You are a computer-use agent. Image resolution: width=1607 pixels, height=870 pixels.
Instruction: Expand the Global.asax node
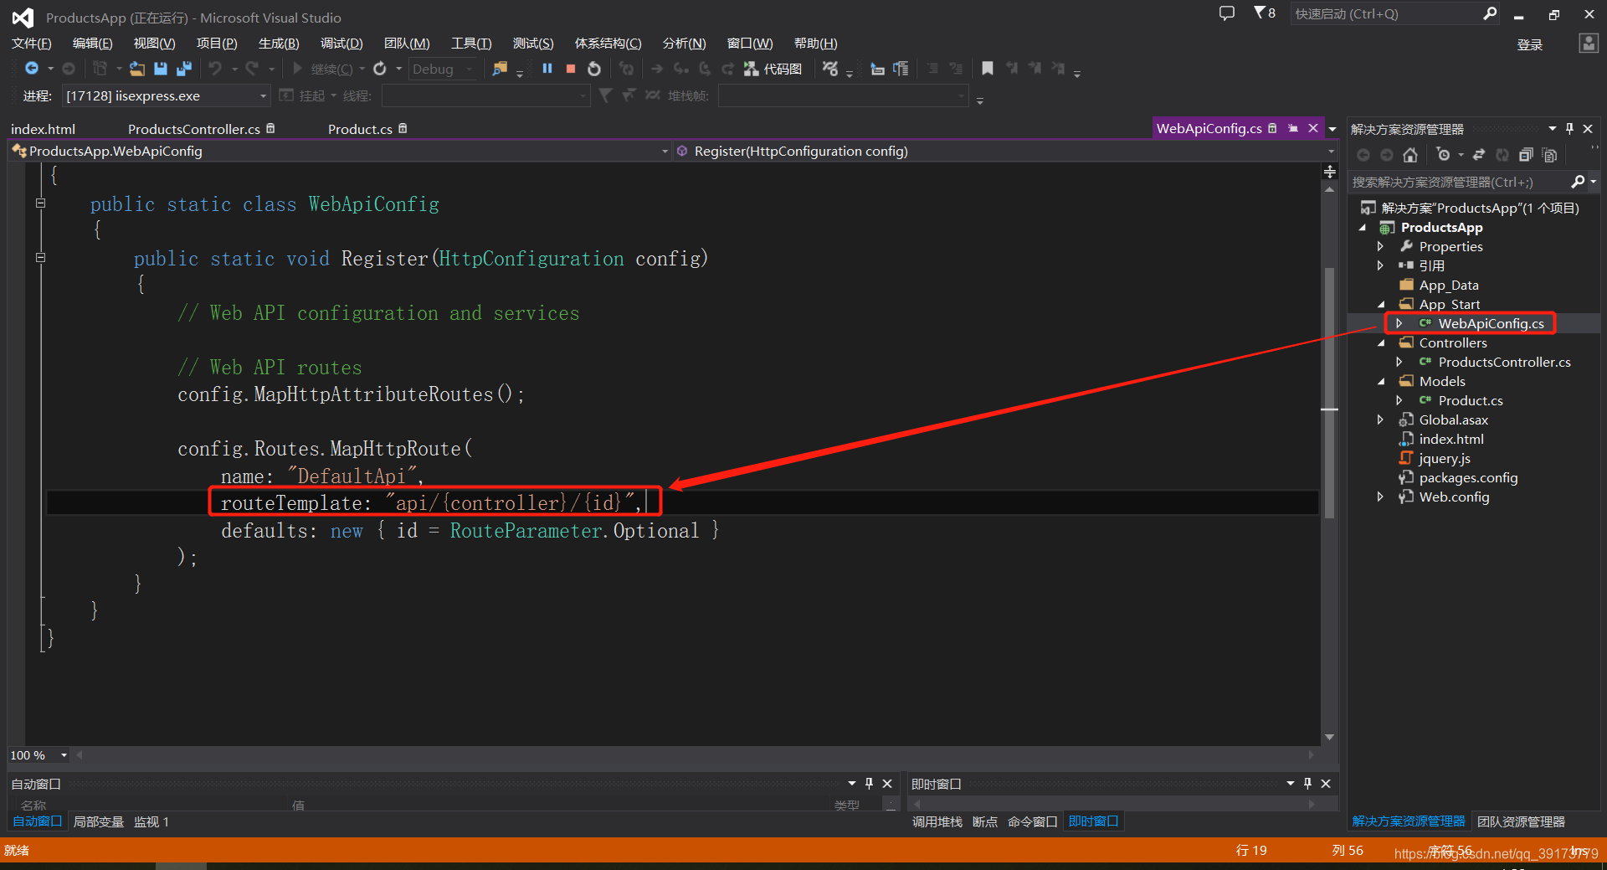coord(1380,420)
